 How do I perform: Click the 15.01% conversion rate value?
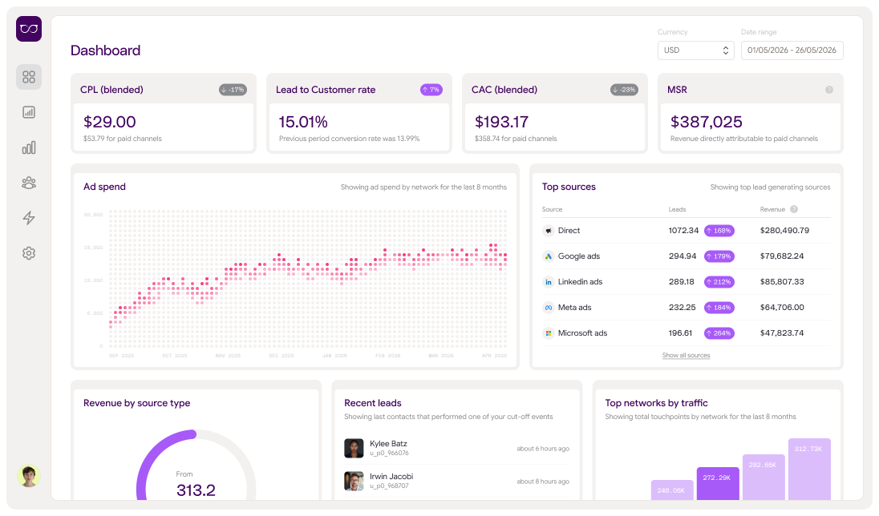coord(303,122)
